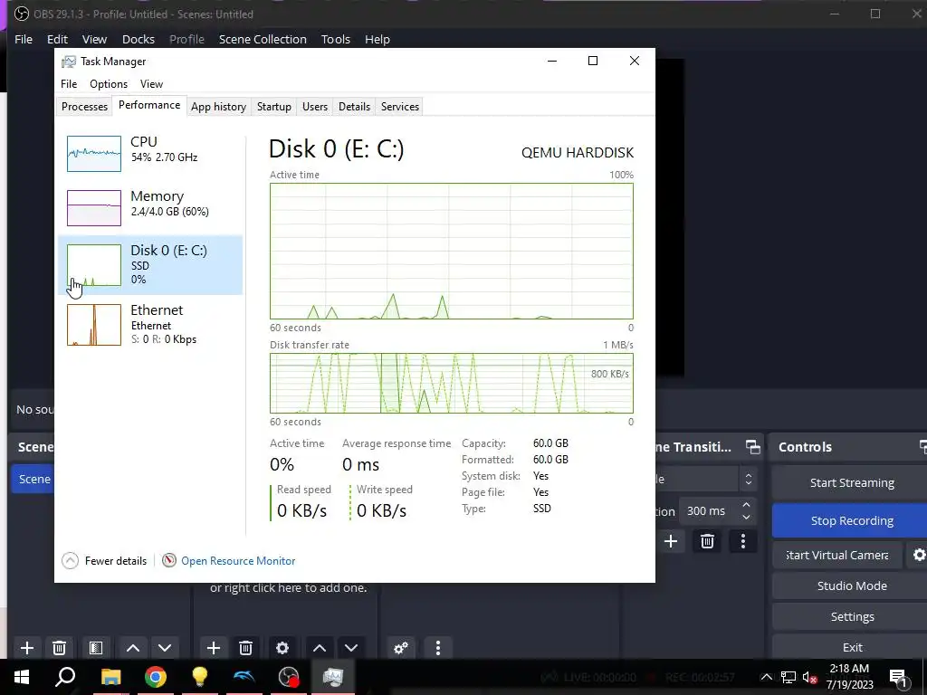Open OBS Edit menu
The height and width of the screenshot is (695, 927).
click(x=57, y=39)
